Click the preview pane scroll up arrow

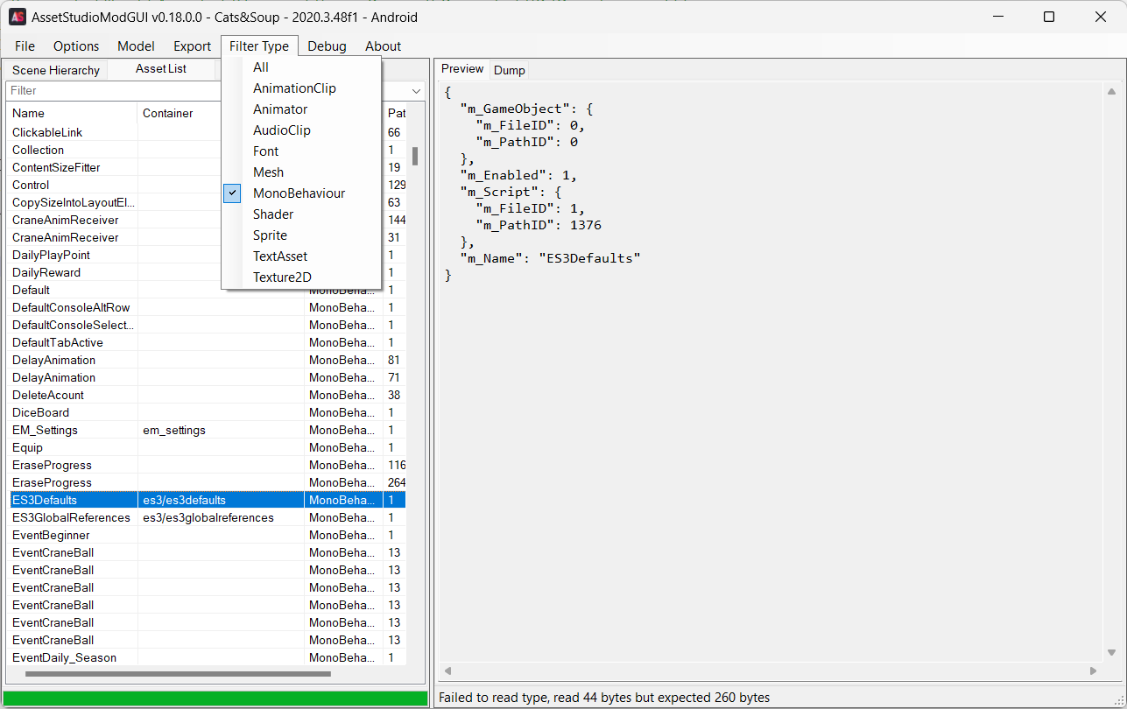click(1111, 92)
